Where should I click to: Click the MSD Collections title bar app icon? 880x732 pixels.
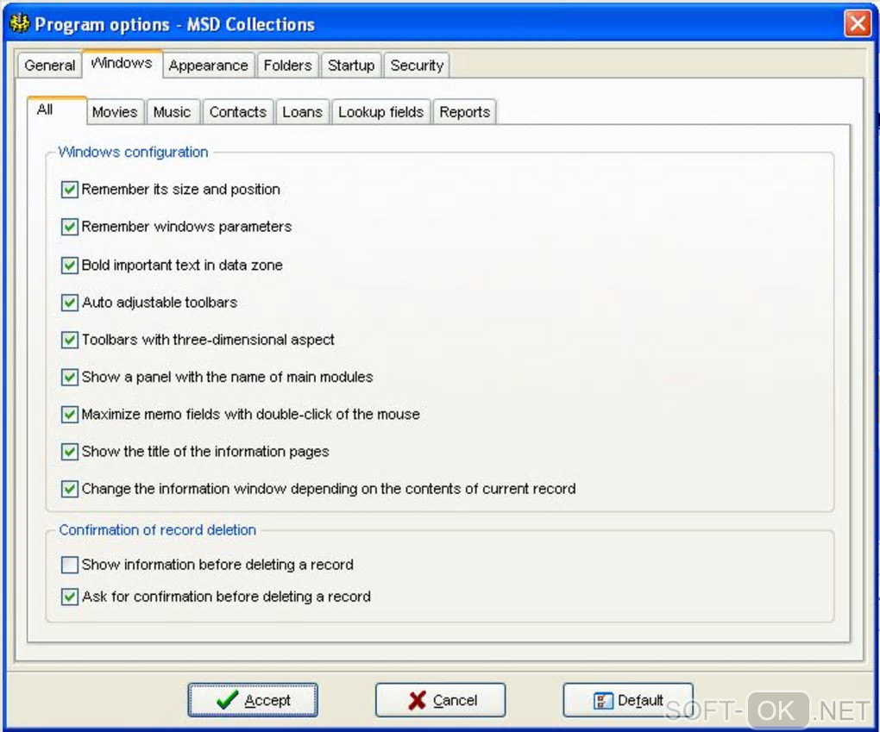click(20, 23)
